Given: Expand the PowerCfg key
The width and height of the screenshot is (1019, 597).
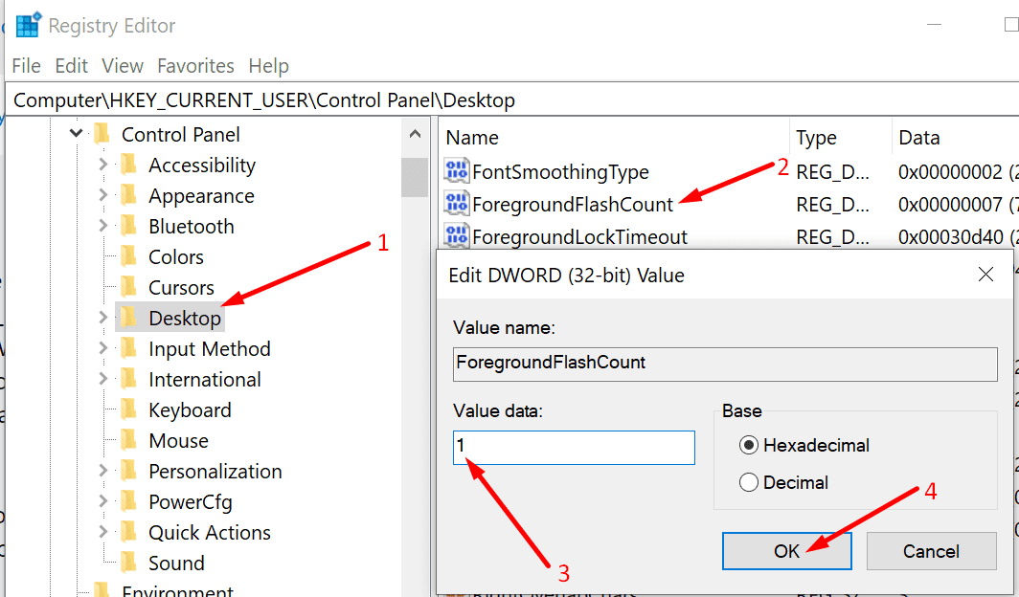Looking at the screenshot, I should click(x=102, y=501).
